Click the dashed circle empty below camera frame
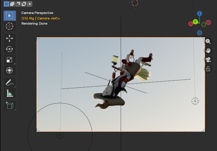The width and height of the screenshot is (217, 151). [60, 135]
